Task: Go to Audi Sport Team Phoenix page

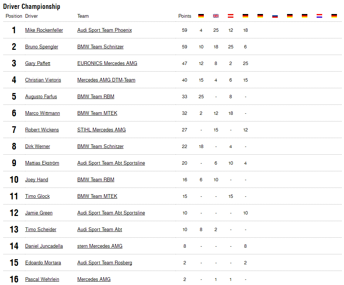Action: tap(104, 30)
